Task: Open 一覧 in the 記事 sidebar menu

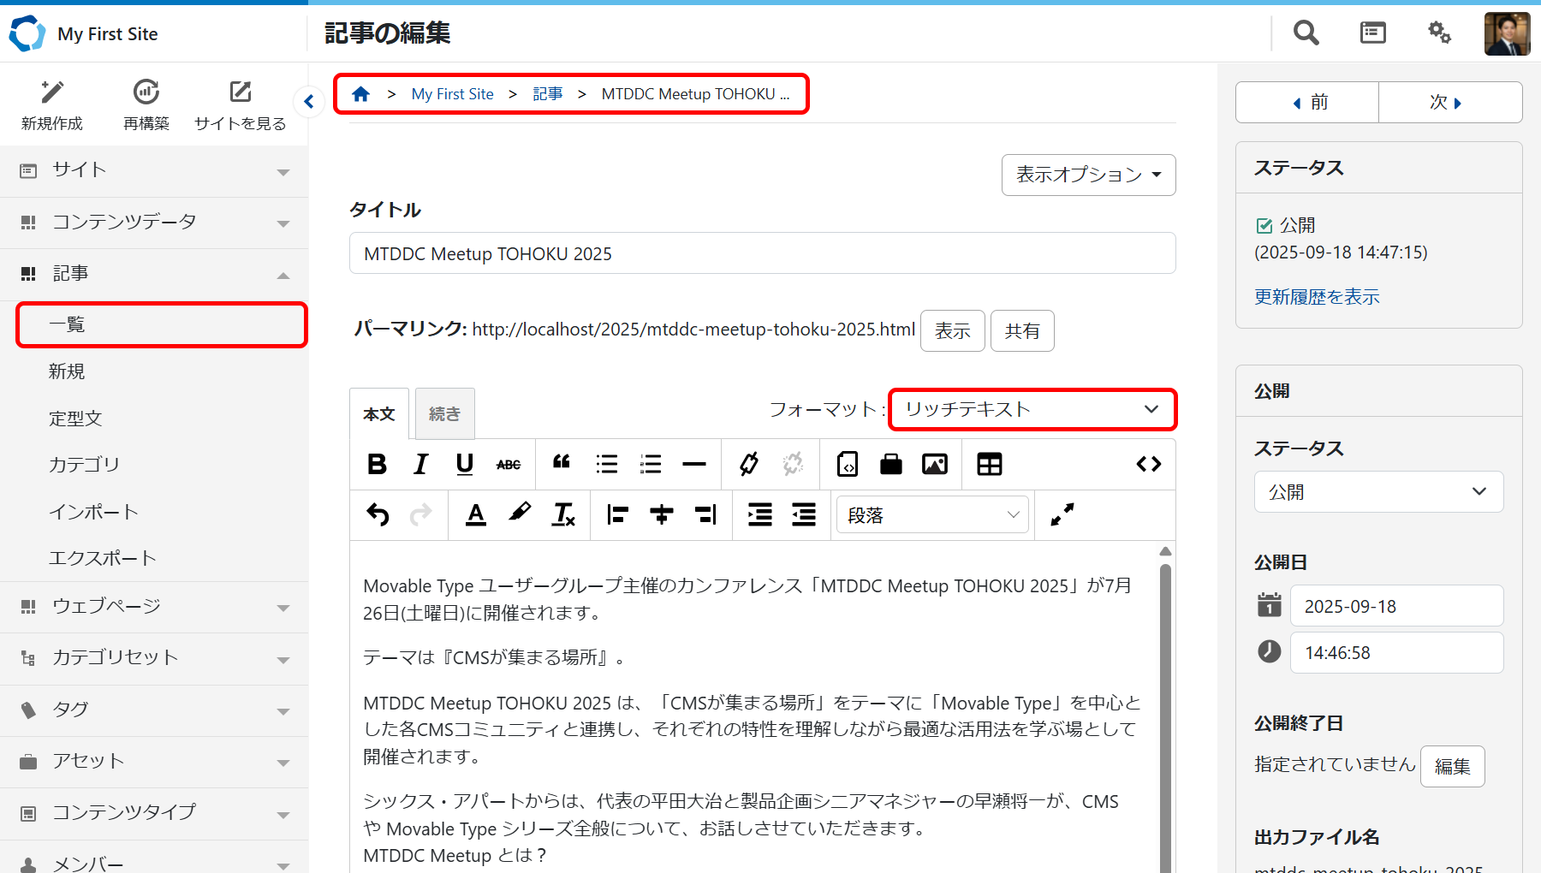Action: [x=161, y=324]
